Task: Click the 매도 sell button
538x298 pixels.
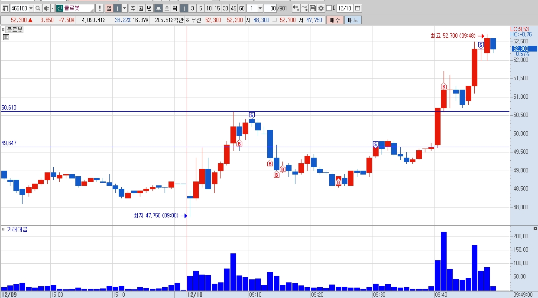Action: (353, 20)
